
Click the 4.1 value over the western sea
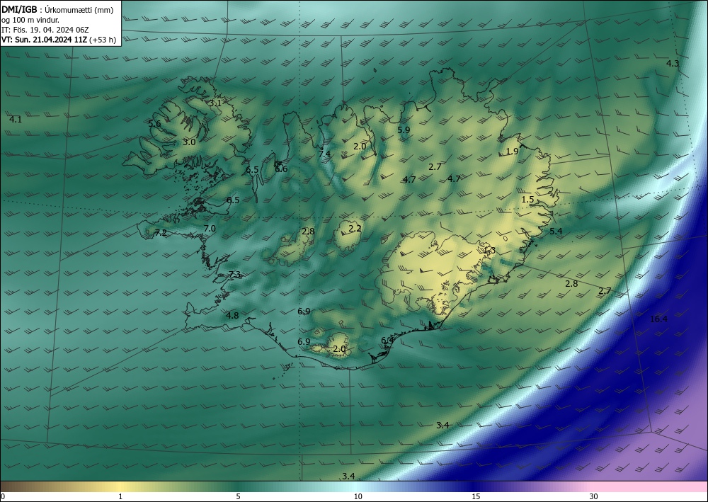[x=16, y=120]
